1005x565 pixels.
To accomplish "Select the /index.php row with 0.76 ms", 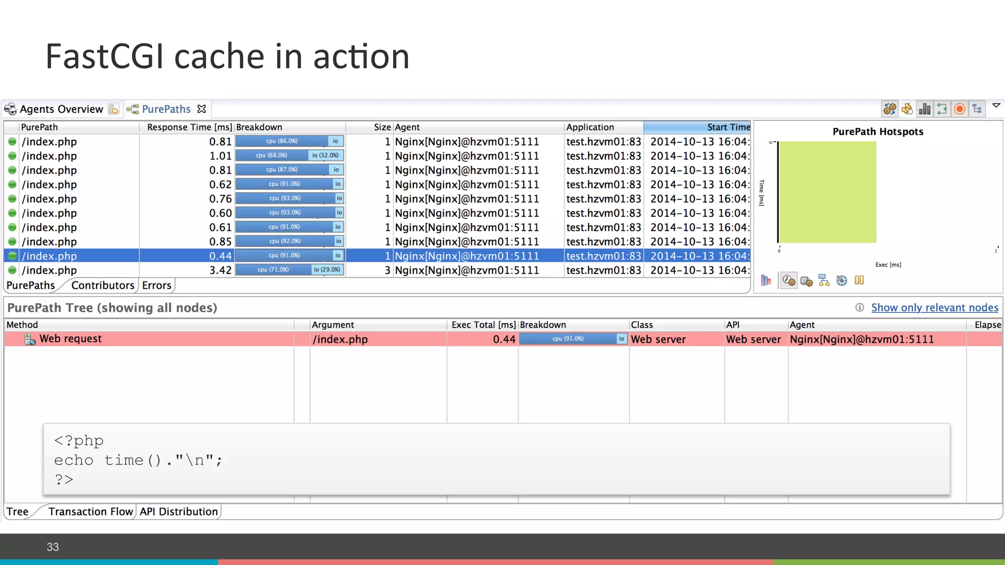I will point(377,199).
